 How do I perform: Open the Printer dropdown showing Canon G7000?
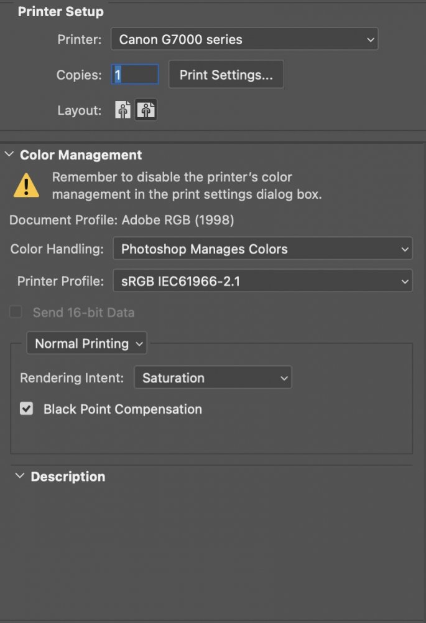click(244, 40)
